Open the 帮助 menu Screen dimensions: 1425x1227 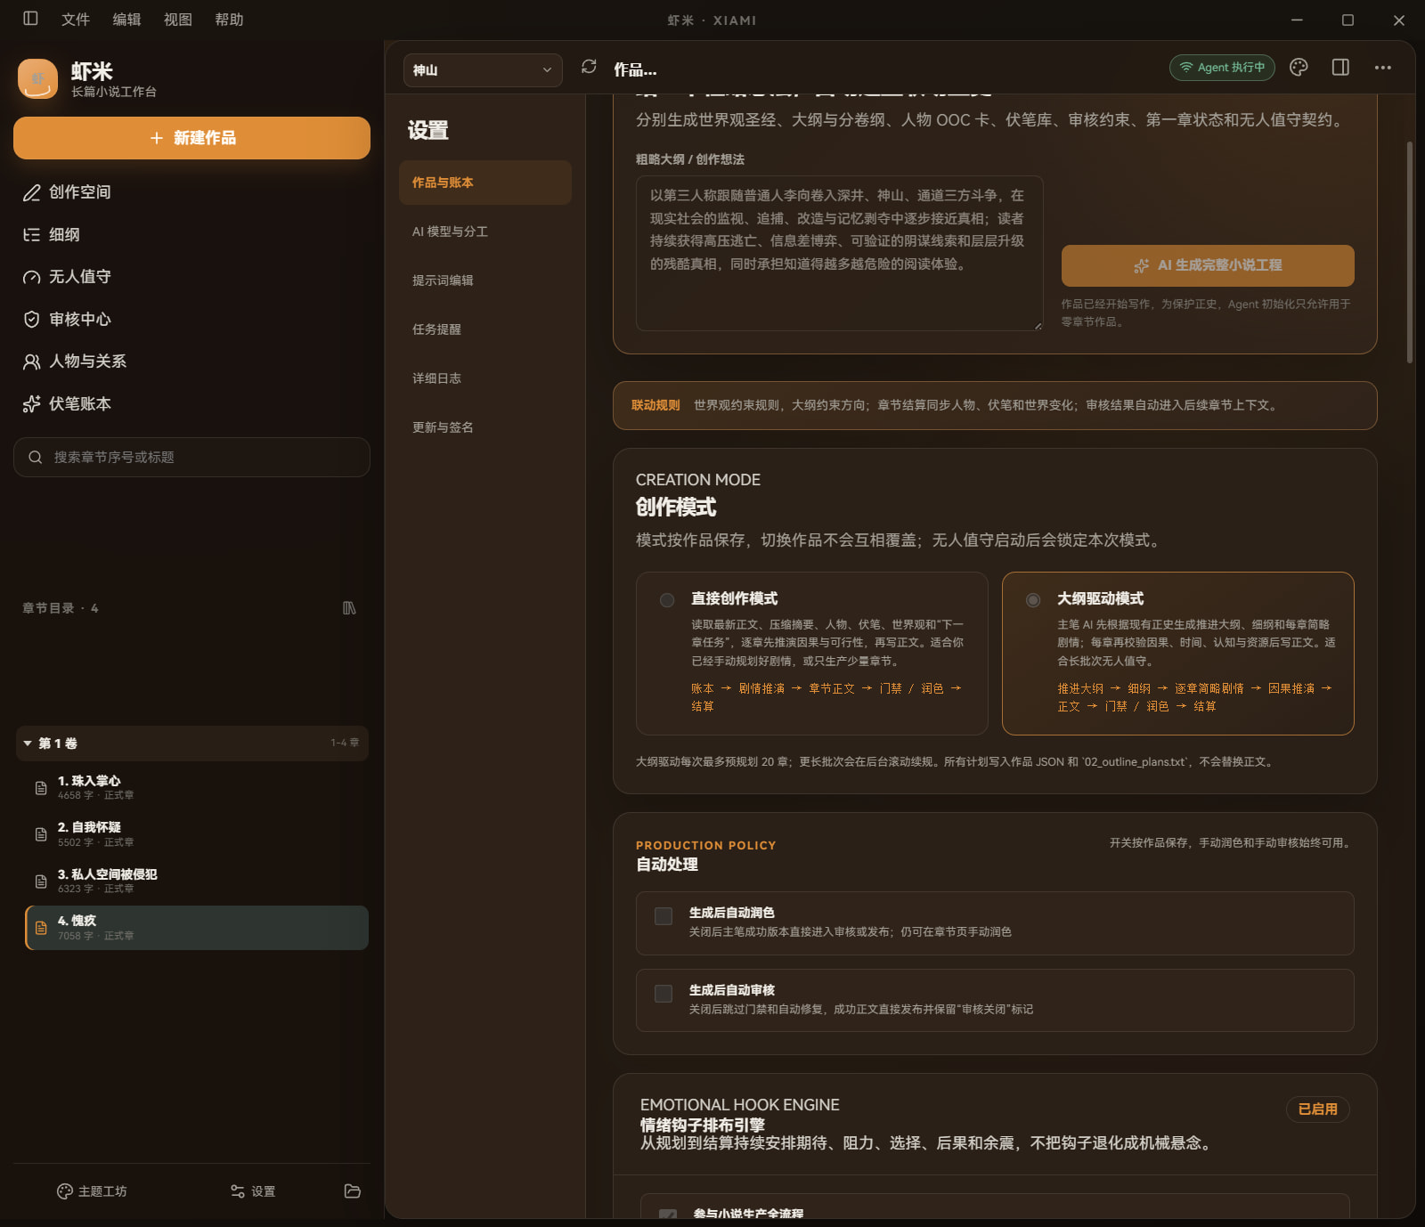point(229,20)
